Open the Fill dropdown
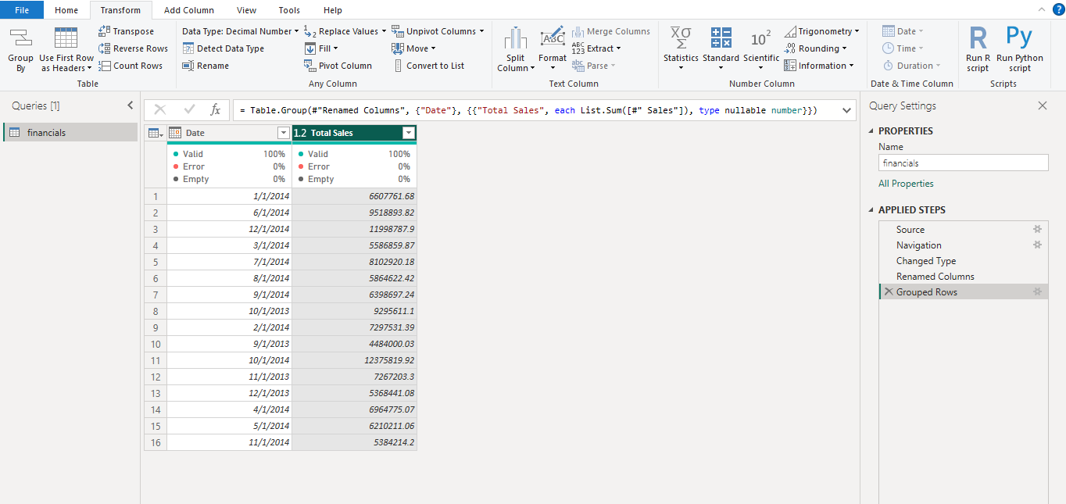Screen dimensions: 1066x504 tap(321, 48)
